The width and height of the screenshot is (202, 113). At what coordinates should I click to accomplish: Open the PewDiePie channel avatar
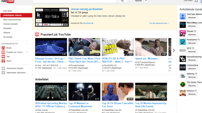click(183, 42)
